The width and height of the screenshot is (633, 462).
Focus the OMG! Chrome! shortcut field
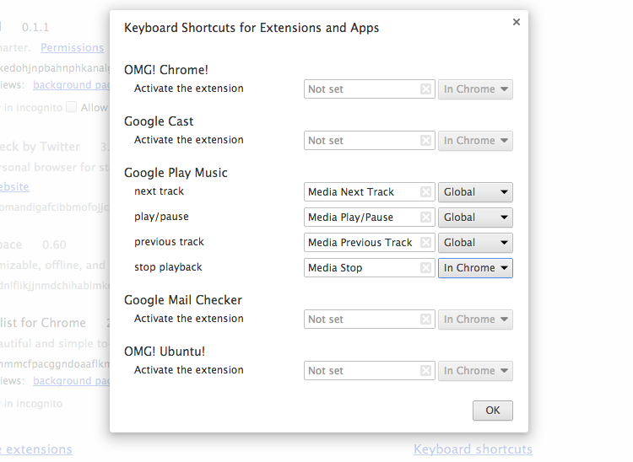[x=361, y=89]
